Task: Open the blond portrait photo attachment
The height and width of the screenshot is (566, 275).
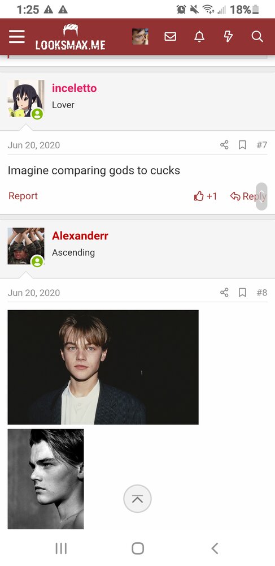Action: pos(103,367)
